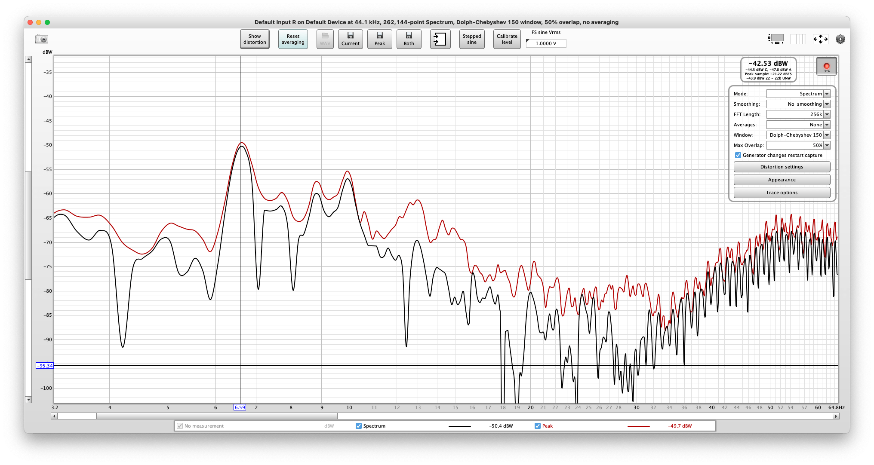Open the frequency bars view icon
This screenshot has width=874, height=465.
[798, 39]
